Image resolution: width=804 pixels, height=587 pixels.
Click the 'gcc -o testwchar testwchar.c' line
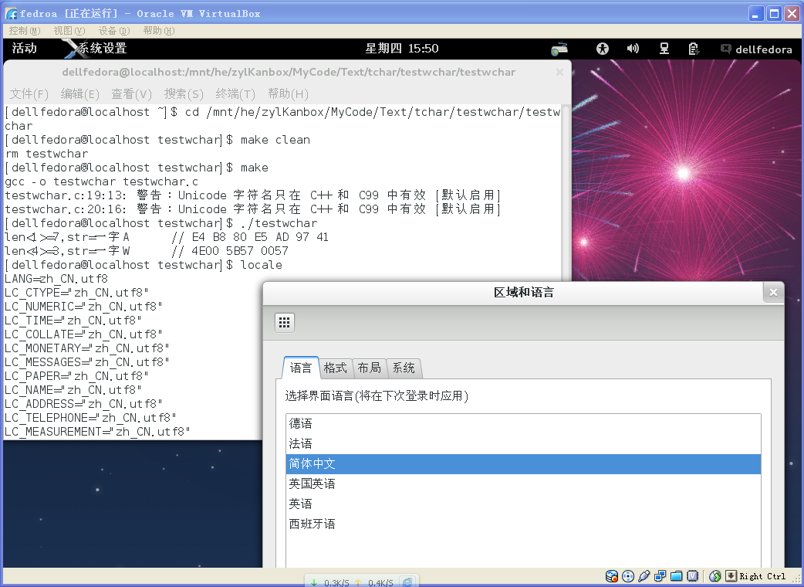coord(102,182)
